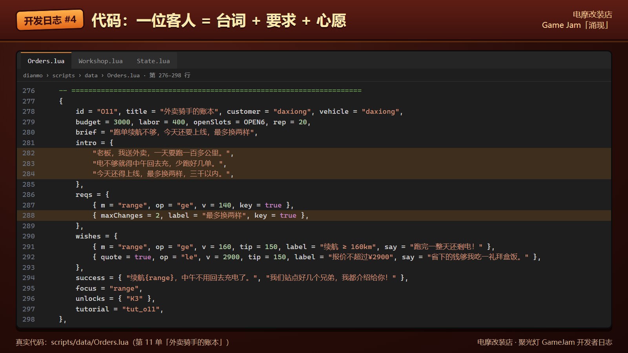The width and height of the screenshot is (628, 353).
Task: Click the OPEN6 constant
Action: 254,122
